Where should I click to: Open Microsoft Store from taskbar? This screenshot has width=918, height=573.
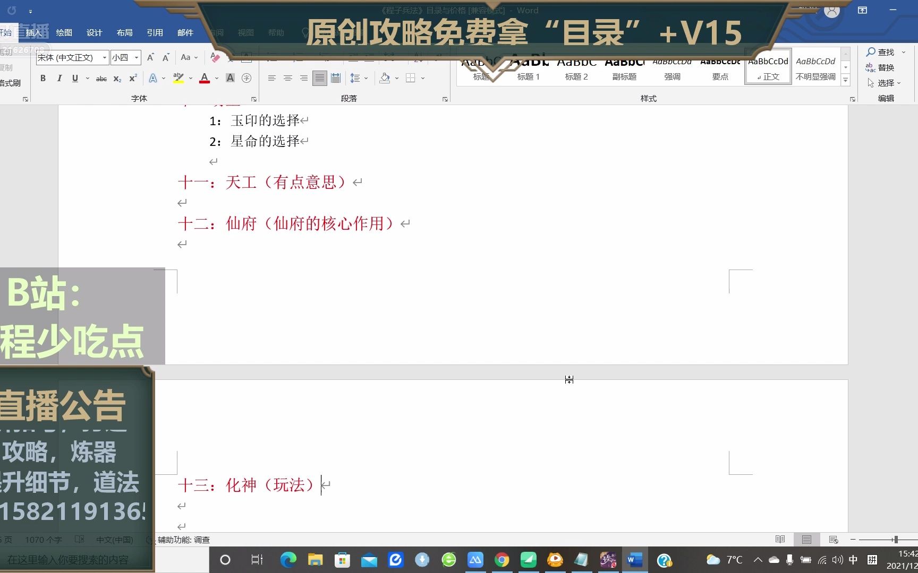(x=342, y=560)
